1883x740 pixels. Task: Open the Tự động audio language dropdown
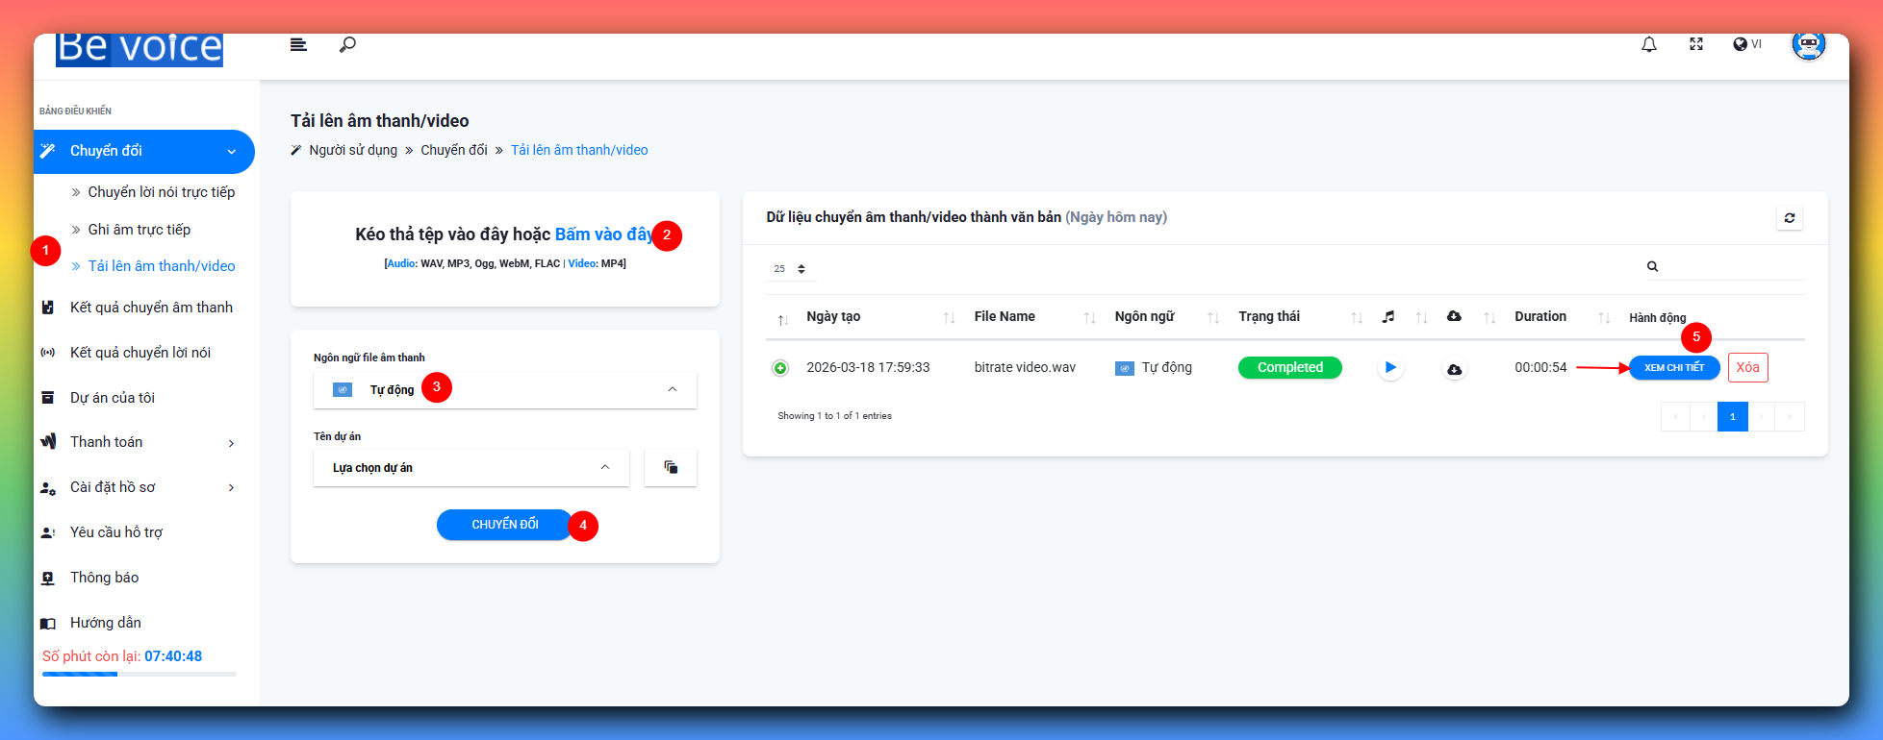coord(504,390)
